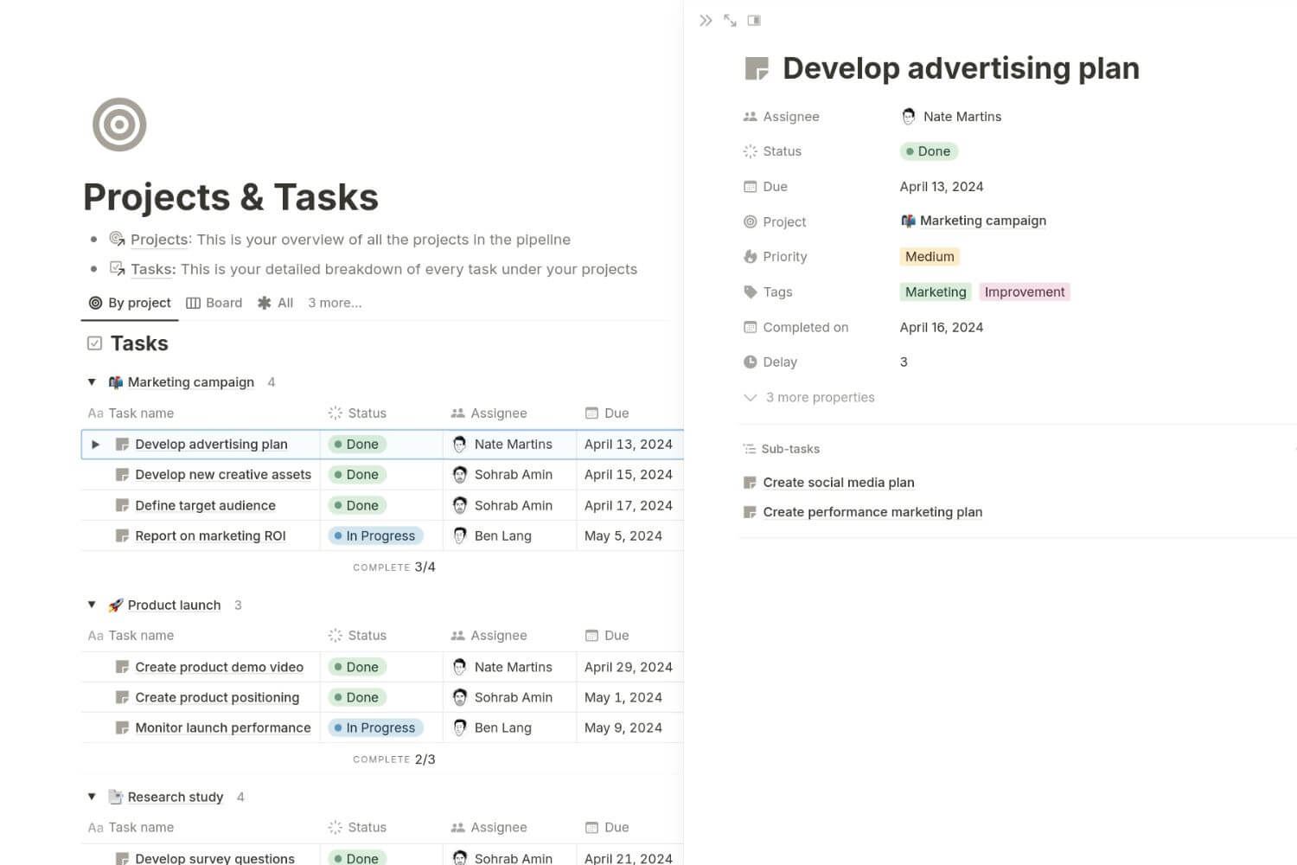
Task: Expand sub-tasks of Develop advertising plan row
Action: [96, 445]
